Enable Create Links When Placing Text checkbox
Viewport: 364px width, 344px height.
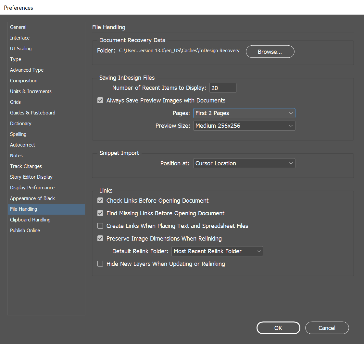coord(100,226)
